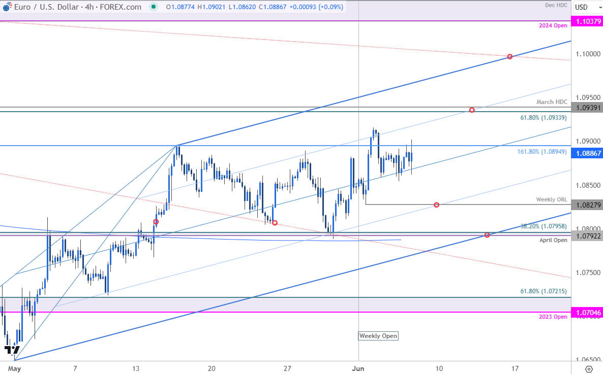Click the +0.00093 (+0.09%) change value

[317, 7]
